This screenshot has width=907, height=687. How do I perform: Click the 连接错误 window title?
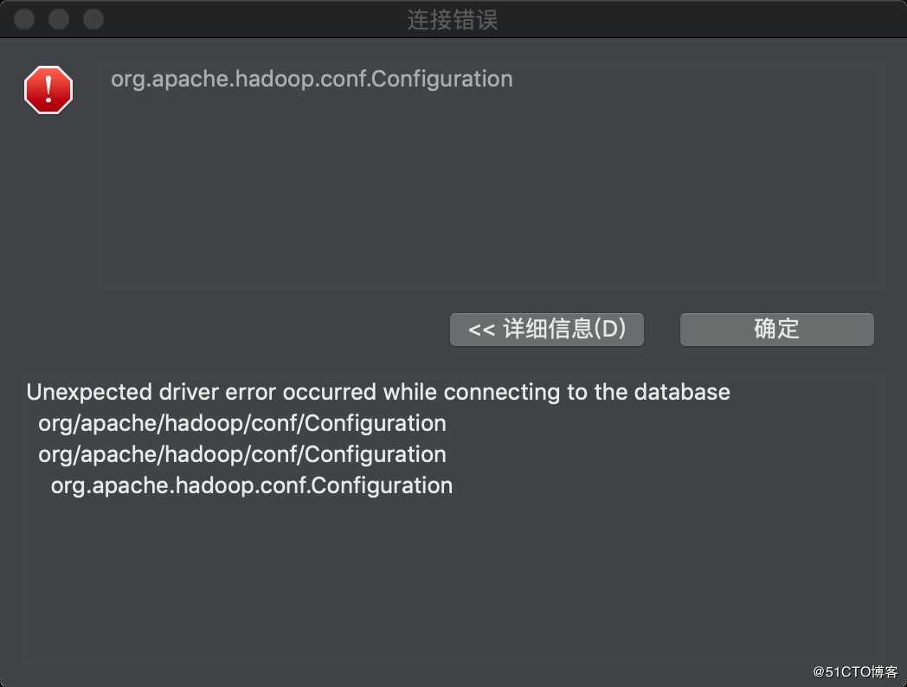[x=453, y=20]
